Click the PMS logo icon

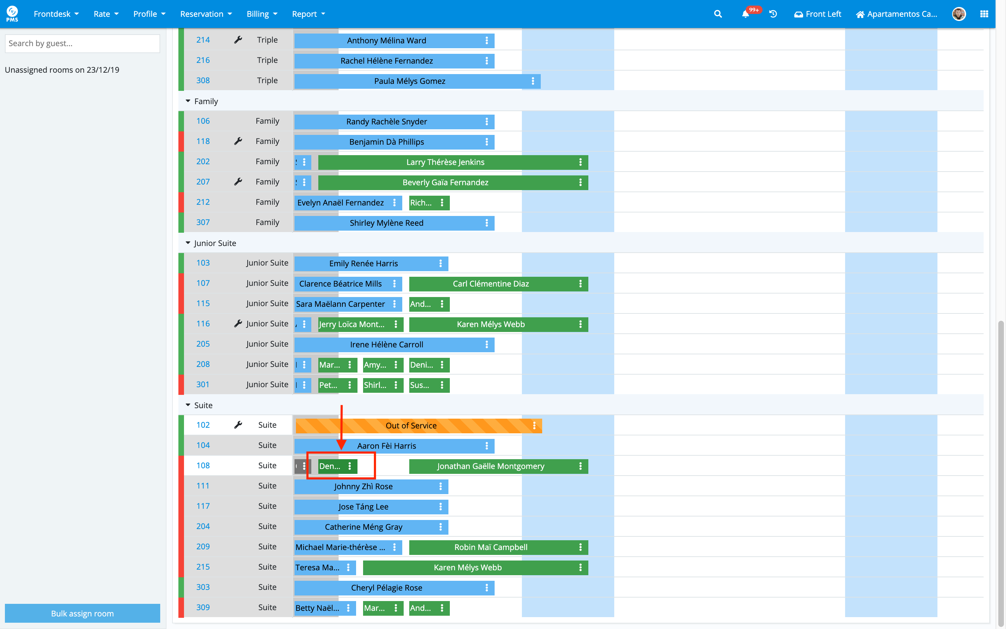click(12, 14)
